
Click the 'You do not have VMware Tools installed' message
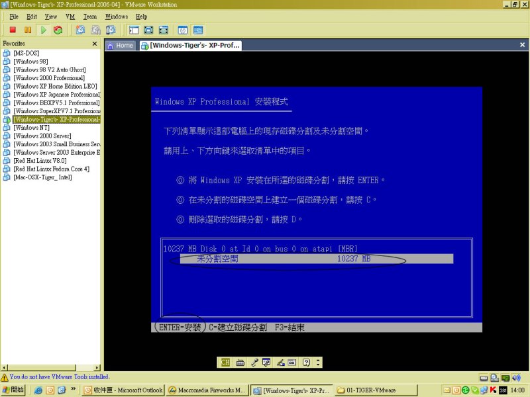click(x=59, y=376)
